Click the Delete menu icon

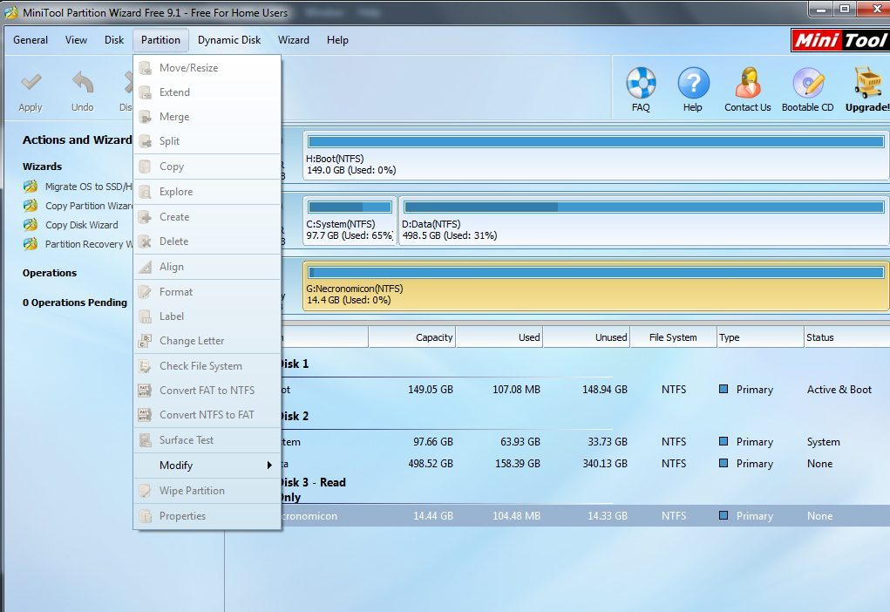click(x=146, y=241)
